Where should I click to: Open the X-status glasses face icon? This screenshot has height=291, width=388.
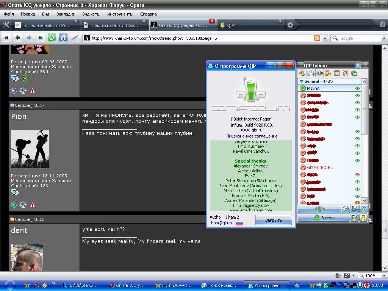coord(355,218)
